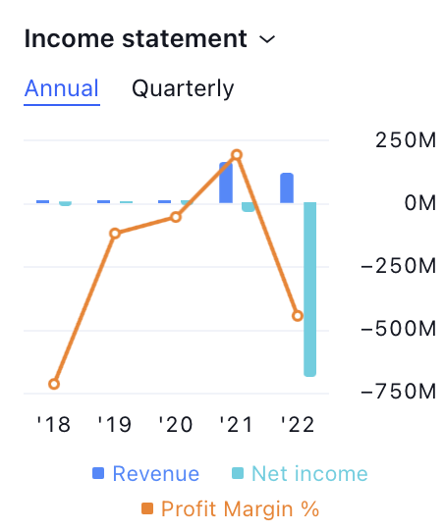
Task: Click the '19 x-axis label
Action: 115,425
